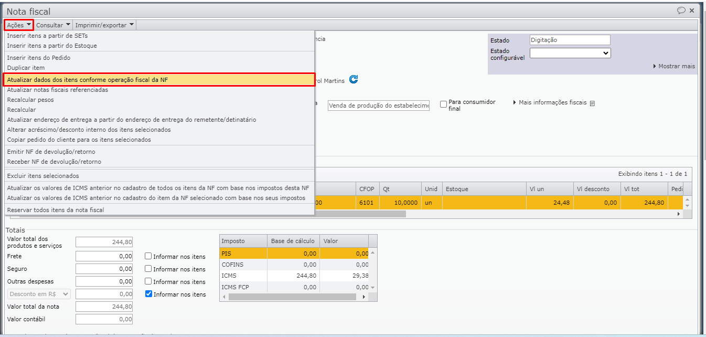Click the Vl tot column header
Screen dimensions: 706x337
pos(644,189)
